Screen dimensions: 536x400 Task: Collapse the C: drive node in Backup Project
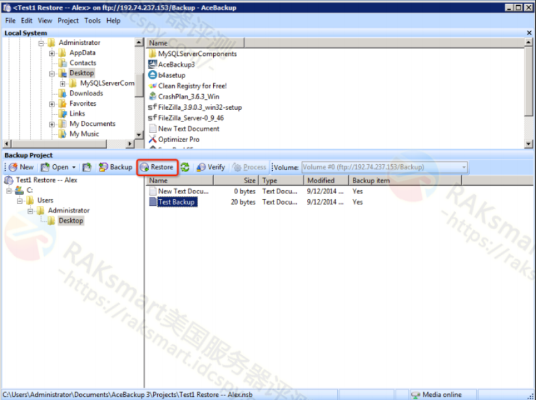(x=9, y=191)
